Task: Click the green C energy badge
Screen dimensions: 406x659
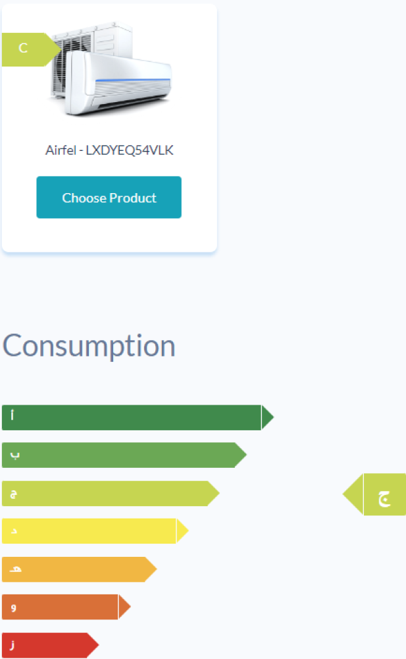Action: [x=31, y=49]
